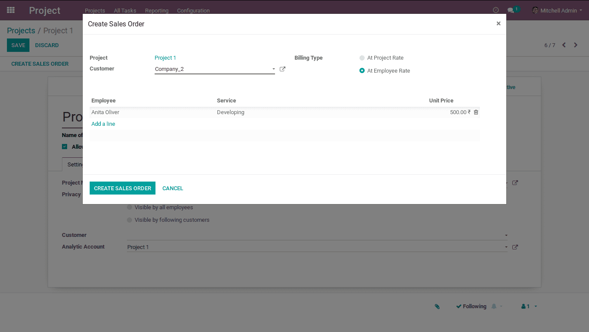Click the 6 / 7 pager counter

coord(550,45)
